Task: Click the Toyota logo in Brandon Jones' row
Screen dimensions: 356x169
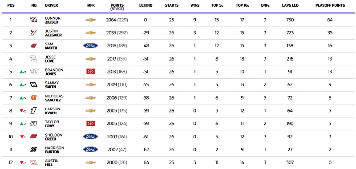Action: click(91, 72)
